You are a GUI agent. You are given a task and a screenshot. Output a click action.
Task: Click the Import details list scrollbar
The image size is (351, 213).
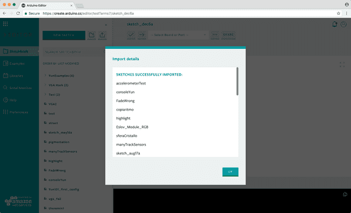237,81
